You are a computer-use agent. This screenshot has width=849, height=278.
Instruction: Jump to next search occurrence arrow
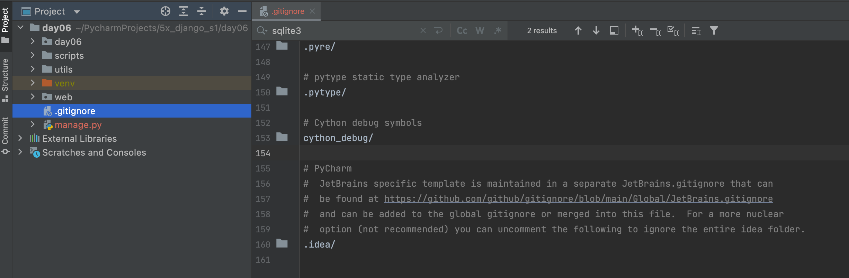(x=596, y=31)
